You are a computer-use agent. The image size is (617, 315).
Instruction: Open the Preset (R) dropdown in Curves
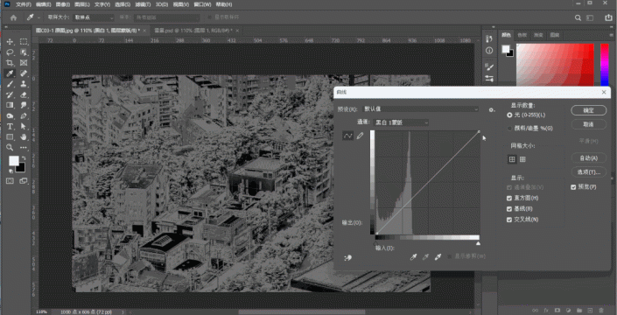(420, 108)
